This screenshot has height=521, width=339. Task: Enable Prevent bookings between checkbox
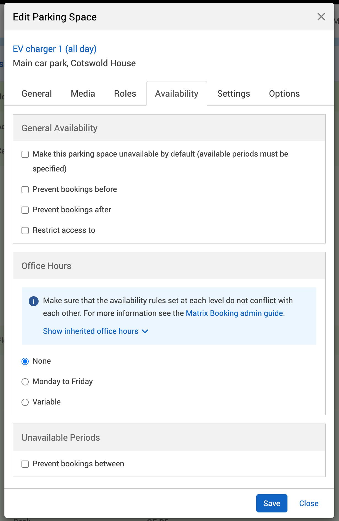coord(25,464)
